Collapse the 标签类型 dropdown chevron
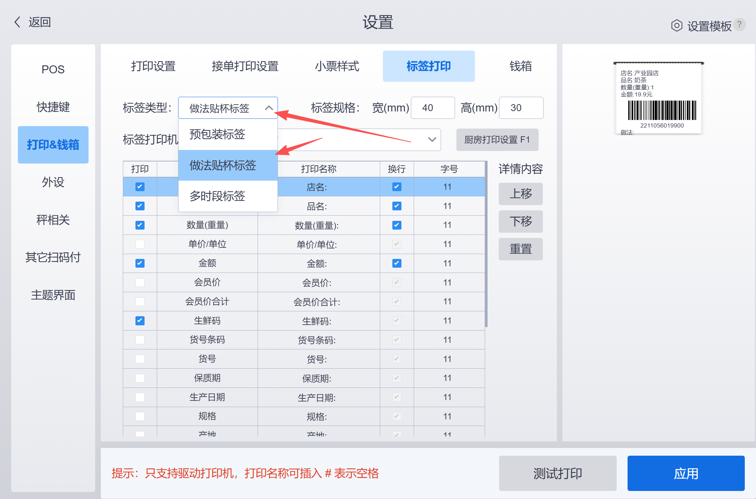Viewport: 756px width, 499px height. [268, 108]
